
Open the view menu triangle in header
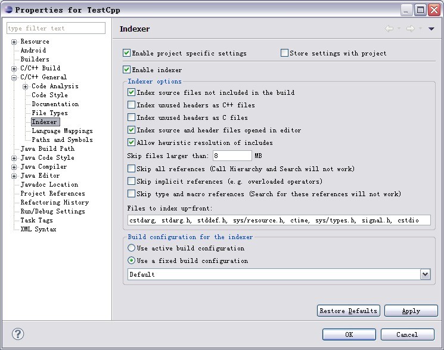[431, 29]
